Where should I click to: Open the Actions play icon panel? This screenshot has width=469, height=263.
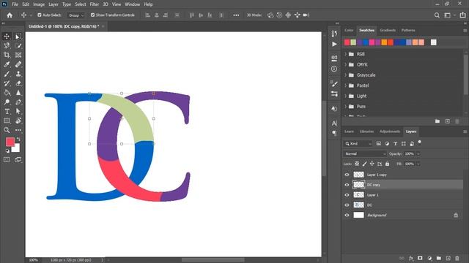[334, 44]
